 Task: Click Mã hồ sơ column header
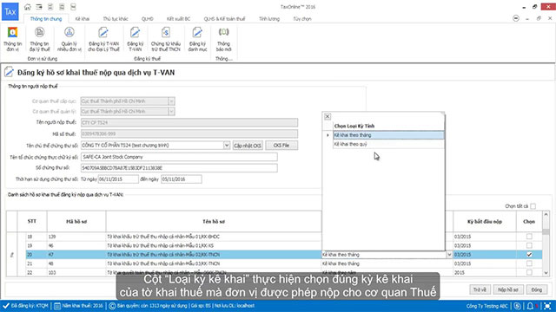click(x=76, y=222)
